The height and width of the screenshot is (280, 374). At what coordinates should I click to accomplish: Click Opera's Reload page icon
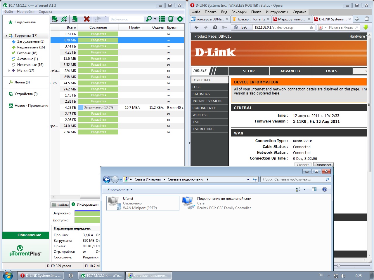(x=215, y=27)
